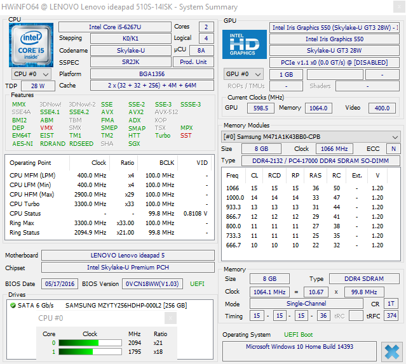Click the Single-Channel memory mode field
Viewport: 406px width, 364px height.
point(306,304)
